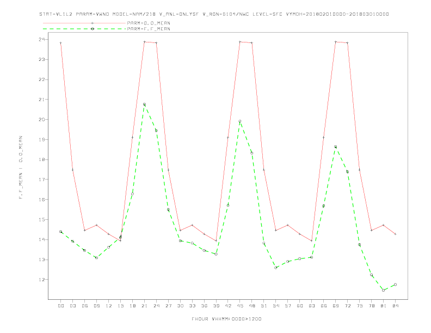Click forecast hour 75 on x-axis
Viewport: 431px width, 333px height.
click(x=360, y=306)
